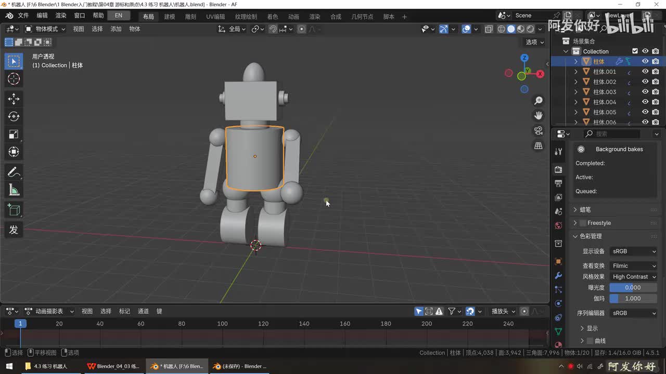Open the 查看变换 Filmic dropdown
Image resolution: width=666 pixels, height=374 pixels.
tap(634, 265)
